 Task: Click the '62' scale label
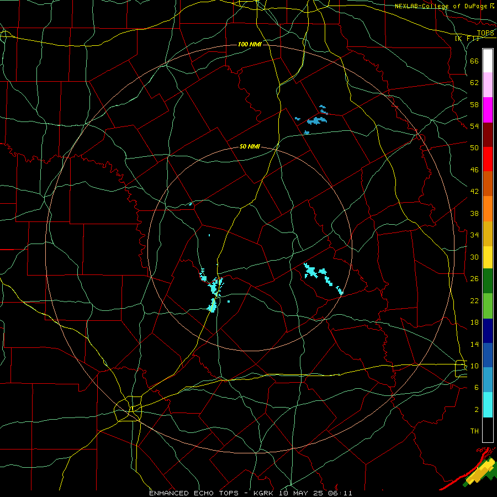pos(474,82)
